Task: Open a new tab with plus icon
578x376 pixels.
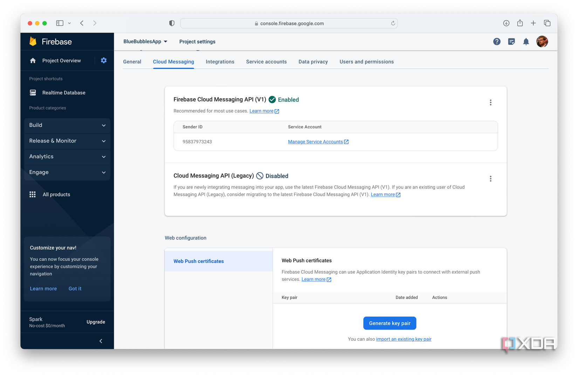Action: [x=533, y=23]
